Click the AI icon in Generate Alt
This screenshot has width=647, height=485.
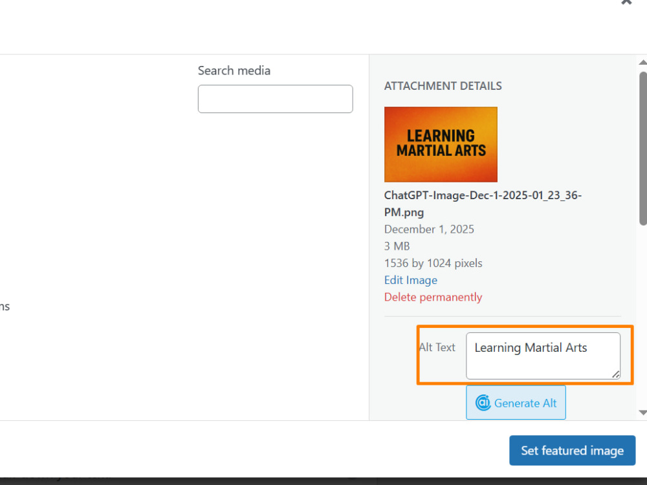pos(483,402)
